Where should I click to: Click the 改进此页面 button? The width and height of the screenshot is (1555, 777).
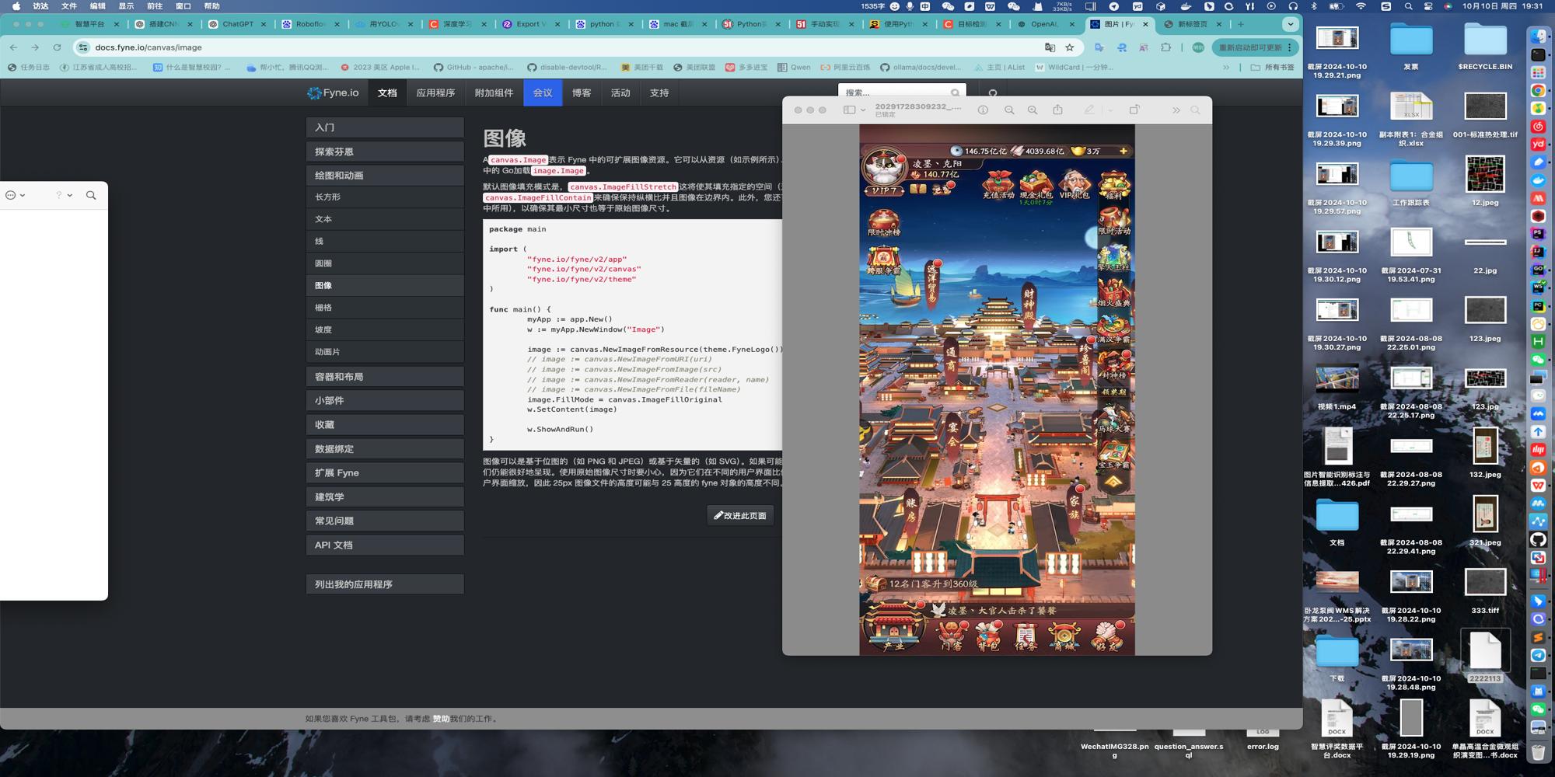pos(740,515)
